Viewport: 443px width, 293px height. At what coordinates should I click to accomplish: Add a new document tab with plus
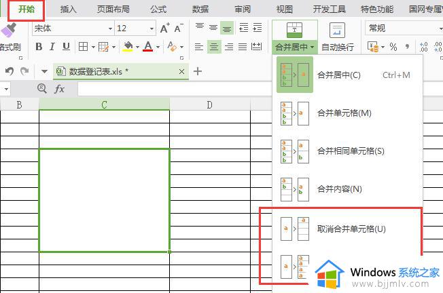tap(198, 71)
